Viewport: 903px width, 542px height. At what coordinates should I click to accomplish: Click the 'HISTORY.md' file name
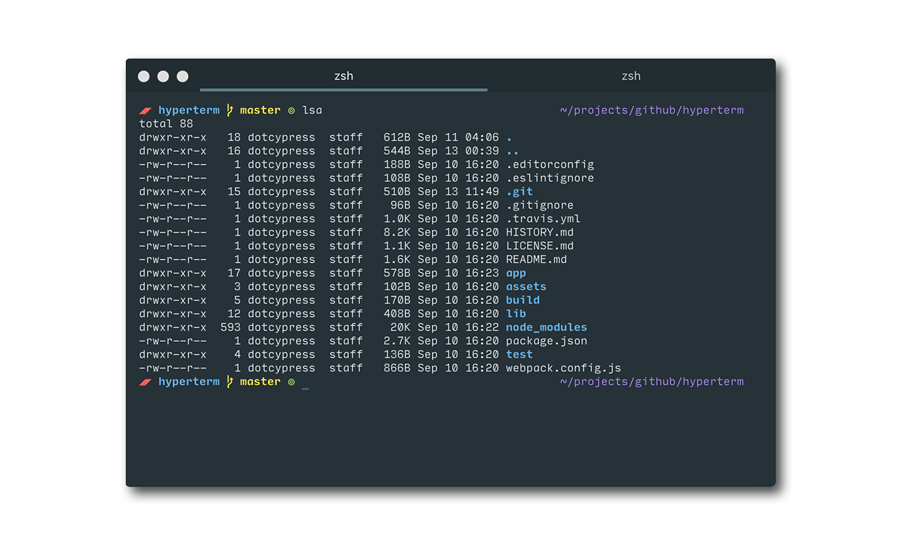(x=540, y=232)
